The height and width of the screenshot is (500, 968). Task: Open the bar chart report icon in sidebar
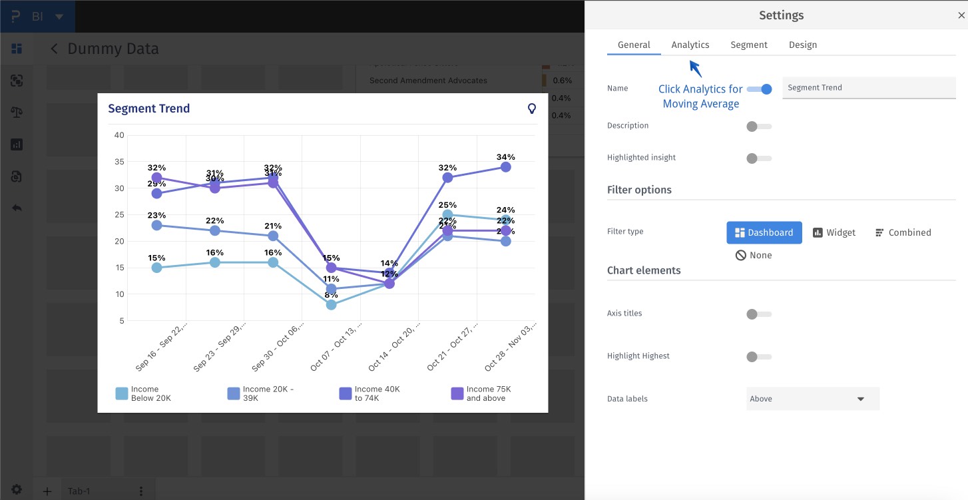point(17,144)
